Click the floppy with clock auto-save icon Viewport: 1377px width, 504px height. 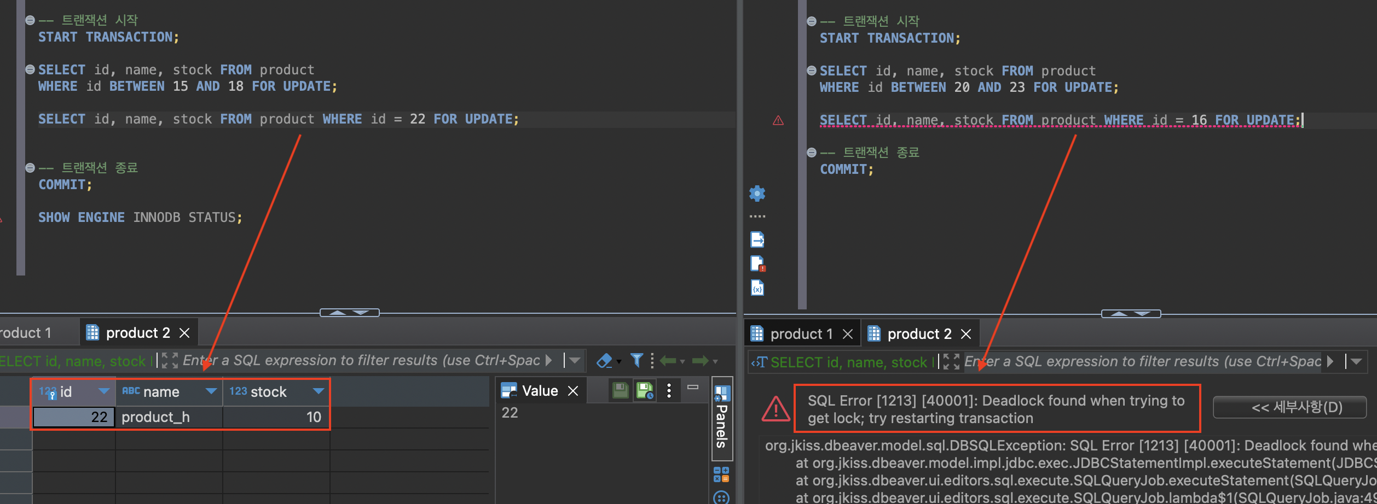(645, 390)
